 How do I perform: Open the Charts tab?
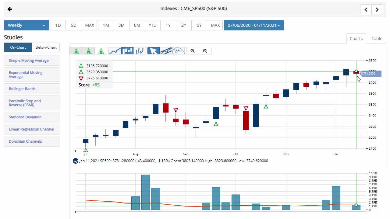356,39
